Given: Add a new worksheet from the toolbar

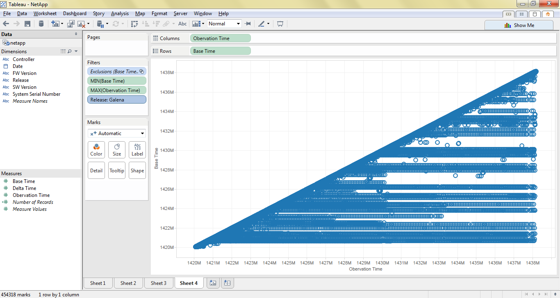Looking at the screenshot, I should tap(55, 24).
